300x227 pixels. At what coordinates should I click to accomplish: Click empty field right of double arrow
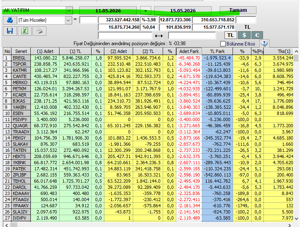192,36
